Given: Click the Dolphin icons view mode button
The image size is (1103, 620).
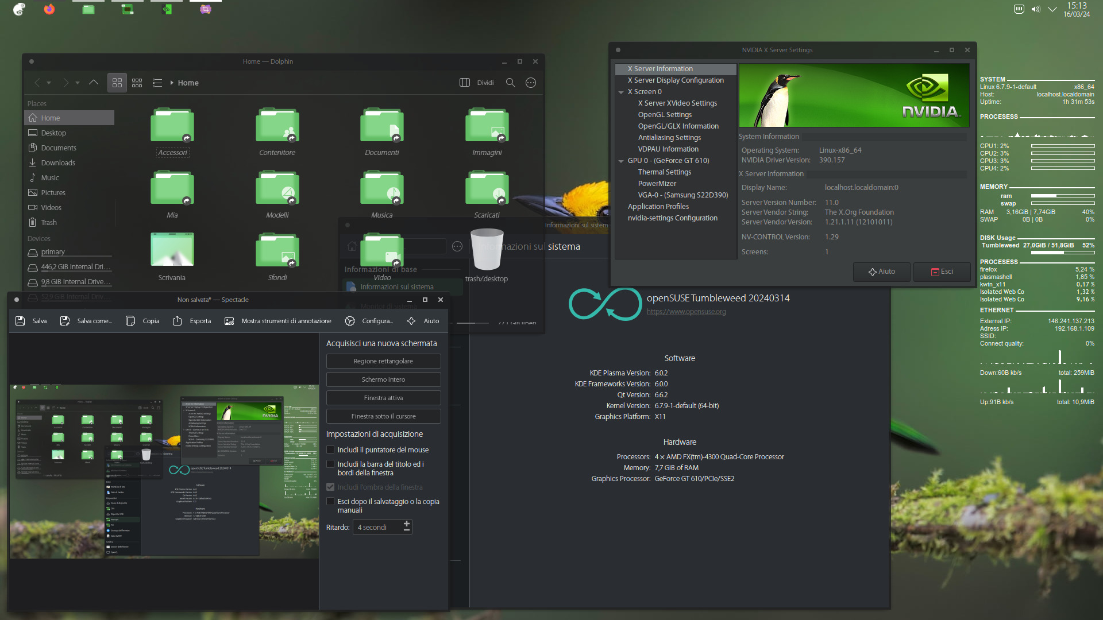Looking at the screenshot, I should pyautogui.click(x=117, y=83).
